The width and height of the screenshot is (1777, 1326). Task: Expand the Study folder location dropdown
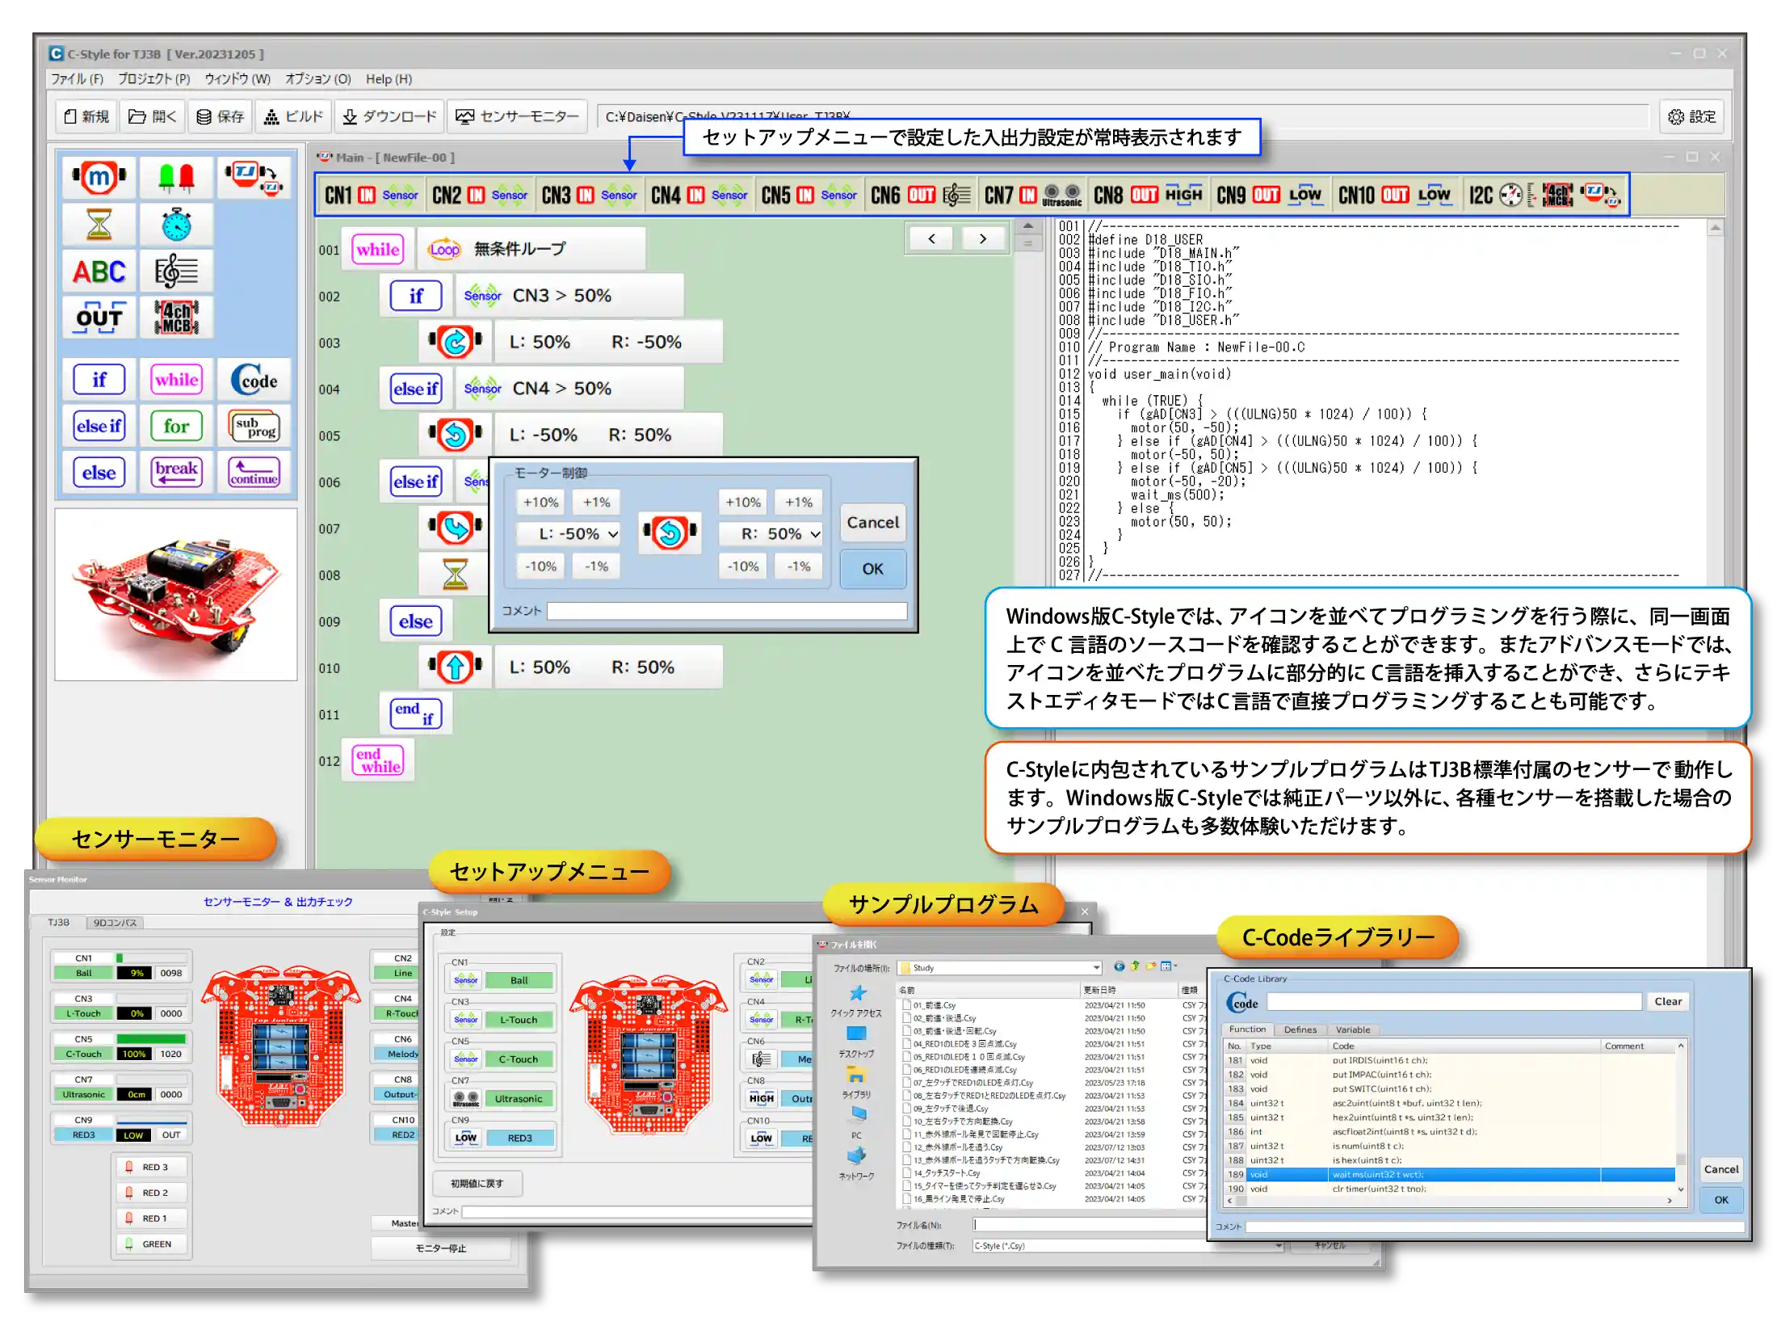click(x=1095, y=968)
